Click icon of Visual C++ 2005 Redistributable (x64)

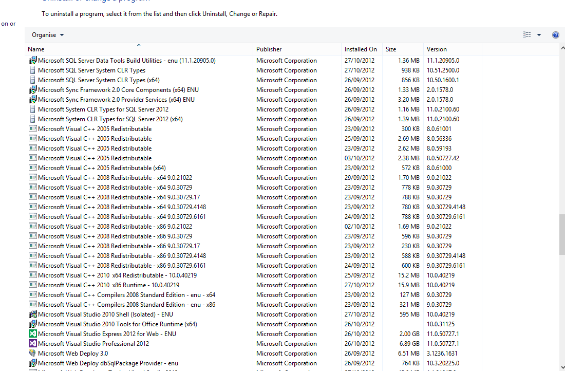[x=33, y=168]
